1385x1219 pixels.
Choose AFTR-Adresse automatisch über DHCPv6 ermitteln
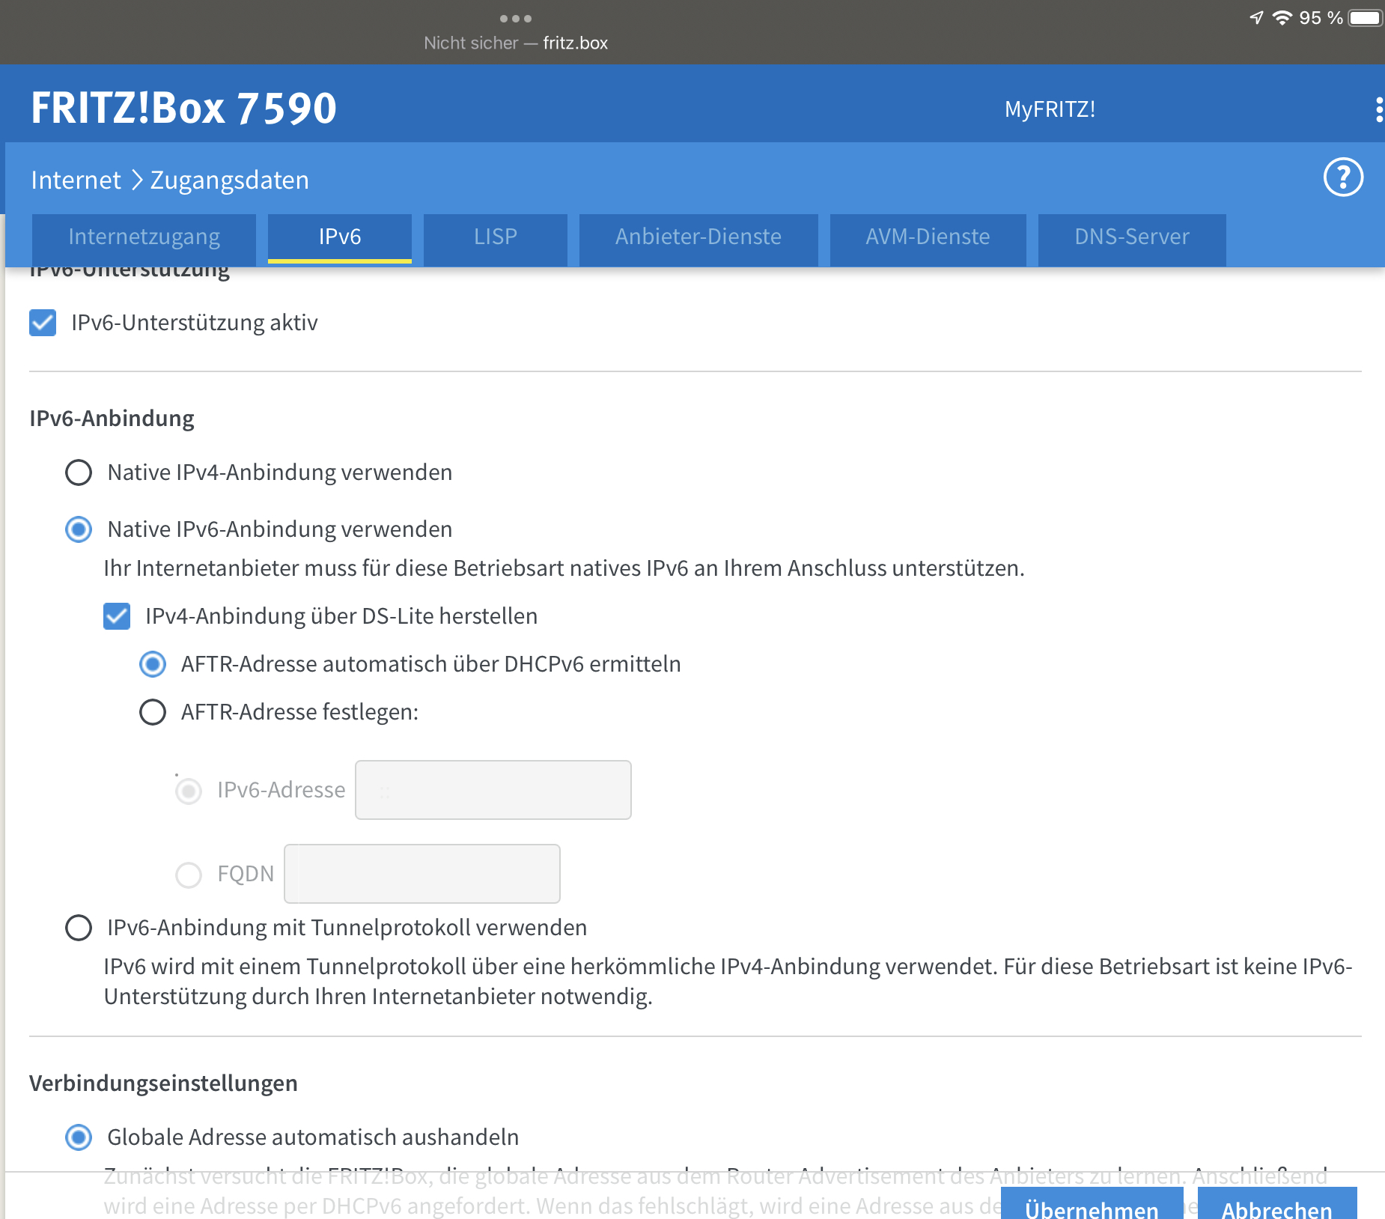coord(153,664)
